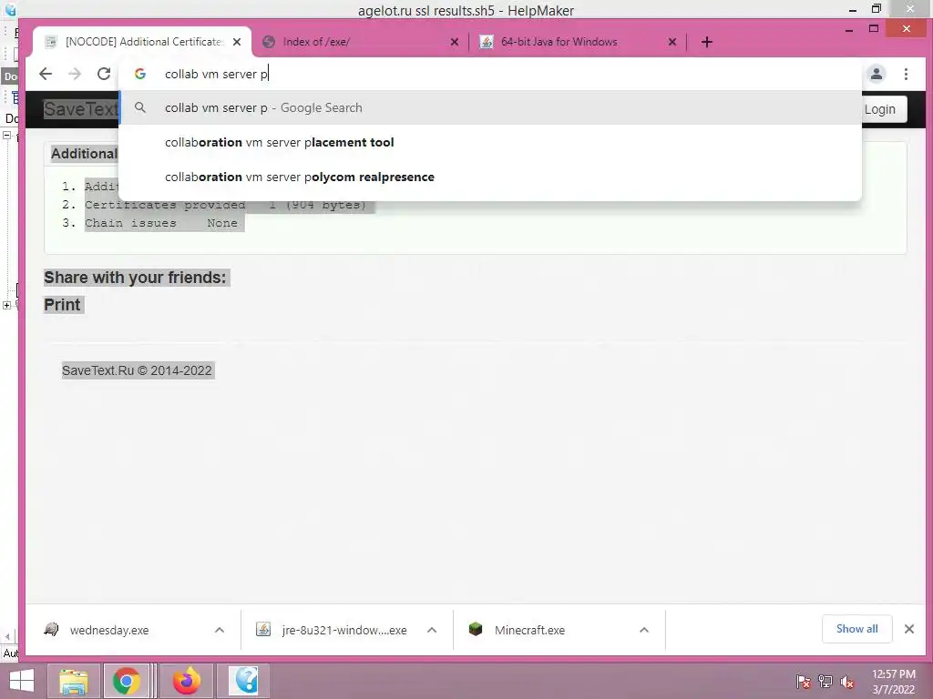The image size is (933, 699).
Task: Choose 'collab vm server p - Google Search' suggestion
Action: pos(489,107)
